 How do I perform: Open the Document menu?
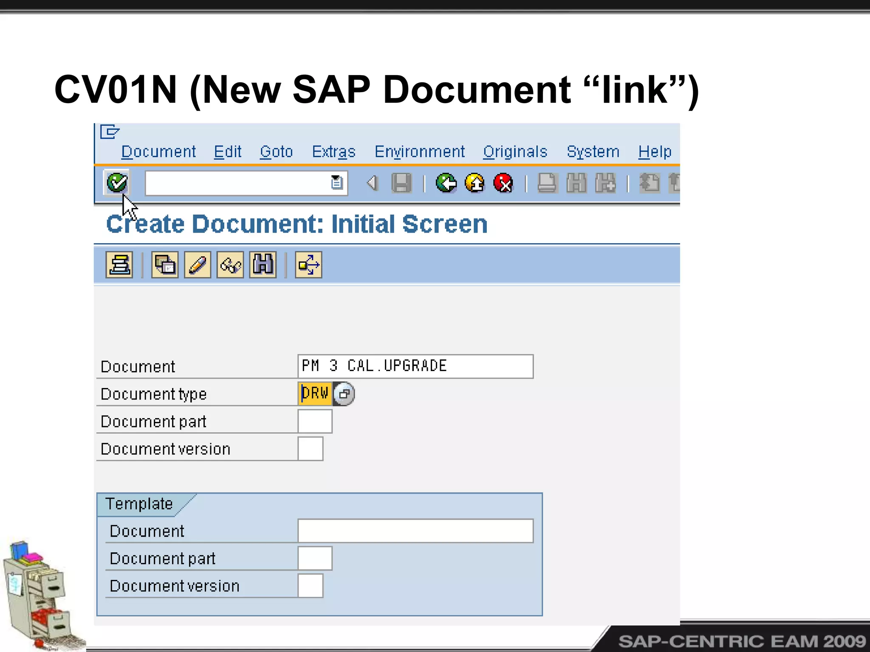click(158, 152)
